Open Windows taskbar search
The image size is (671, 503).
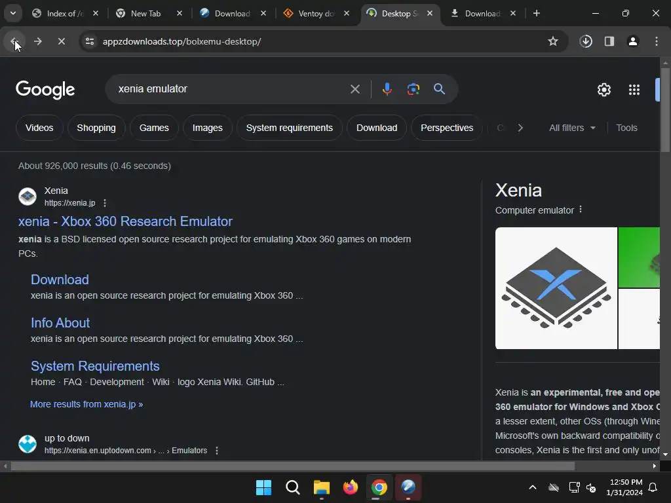[x=293, y=487]
